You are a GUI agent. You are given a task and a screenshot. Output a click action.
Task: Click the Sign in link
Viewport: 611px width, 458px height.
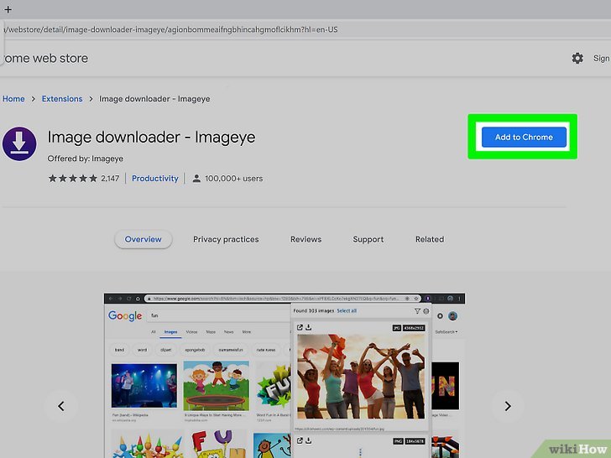tap(602, 59)
